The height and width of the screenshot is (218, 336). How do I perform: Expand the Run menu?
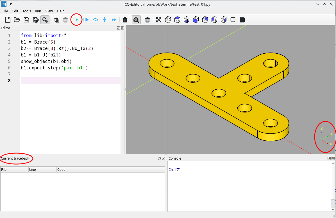click(38, 11)
